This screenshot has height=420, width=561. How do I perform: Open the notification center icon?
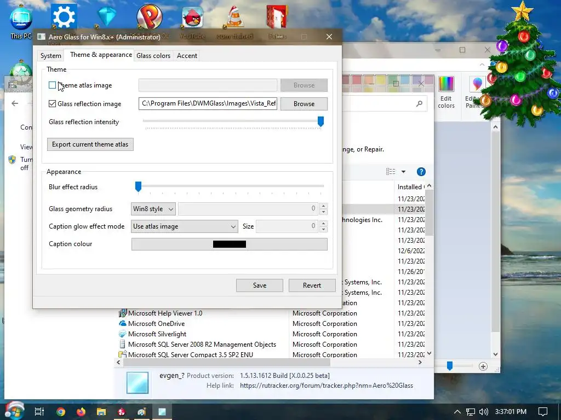coord(543,412)
